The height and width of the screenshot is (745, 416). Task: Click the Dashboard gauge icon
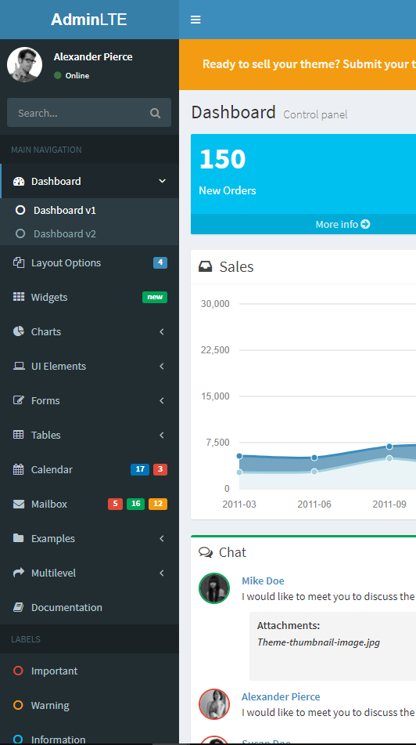point(19,181)
